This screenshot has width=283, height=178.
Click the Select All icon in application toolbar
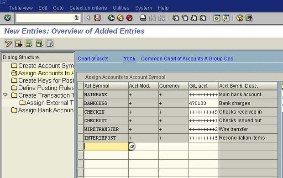pos(29,44)
